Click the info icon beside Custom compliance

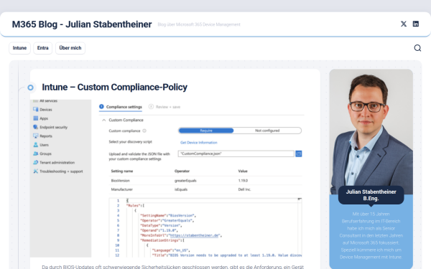coord(144,131)
